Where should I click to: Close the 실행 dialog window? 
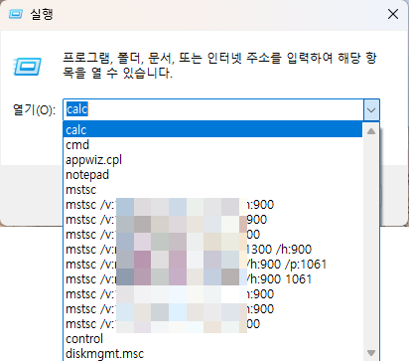(393, 14)
